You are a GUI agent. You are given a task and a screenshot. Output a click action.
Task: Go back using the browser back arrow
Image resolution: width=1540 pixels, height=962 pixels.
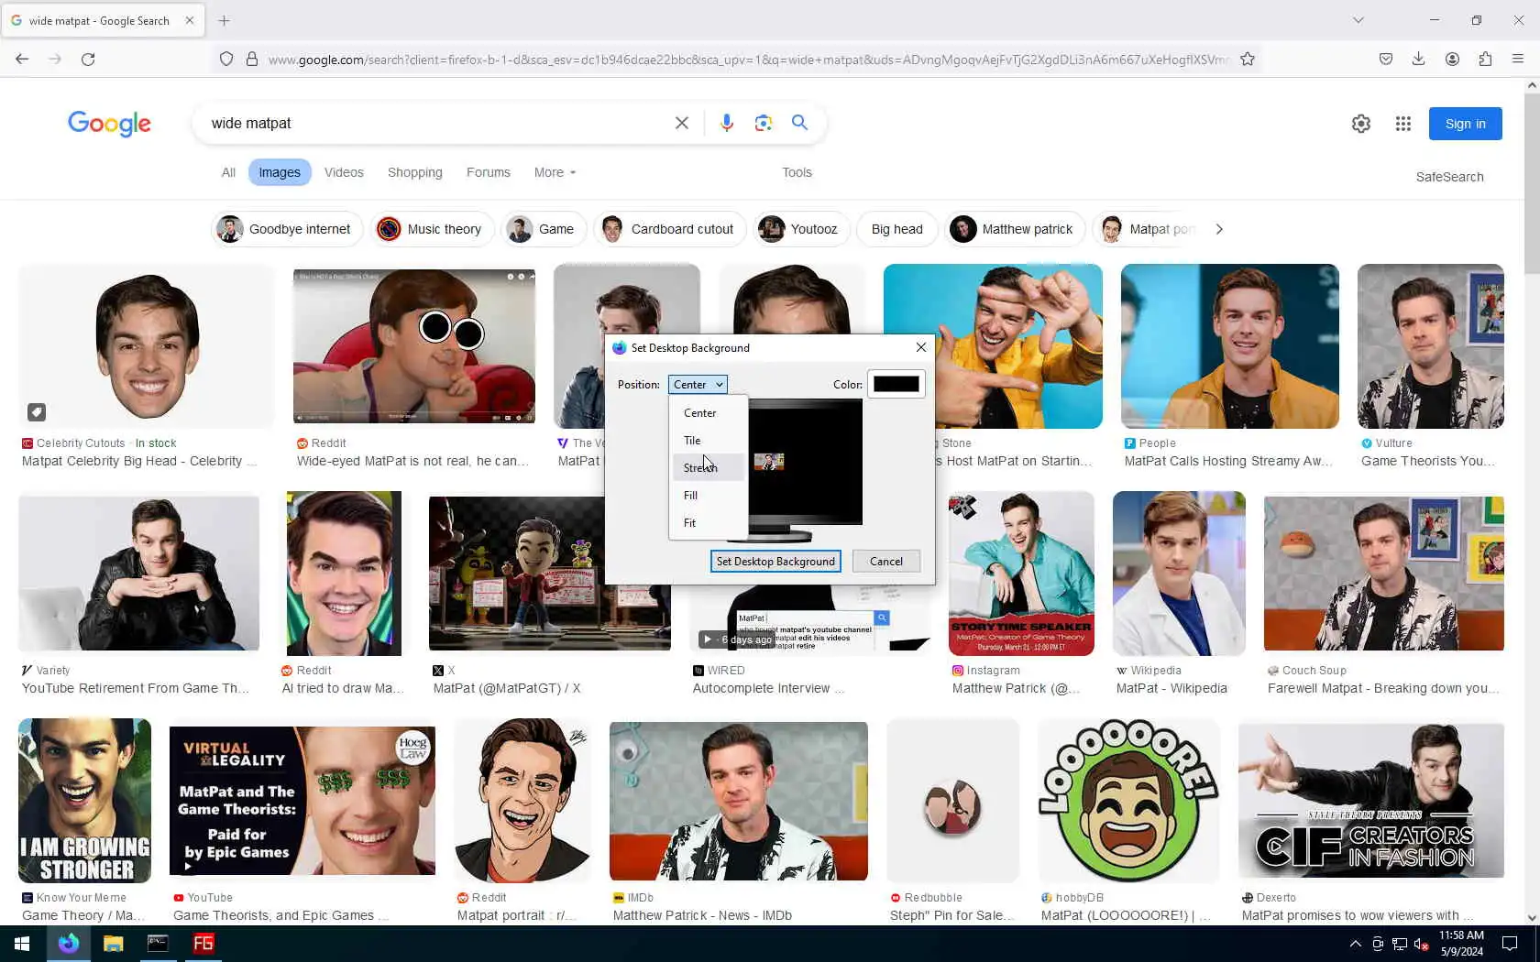[x=22, y=60]
